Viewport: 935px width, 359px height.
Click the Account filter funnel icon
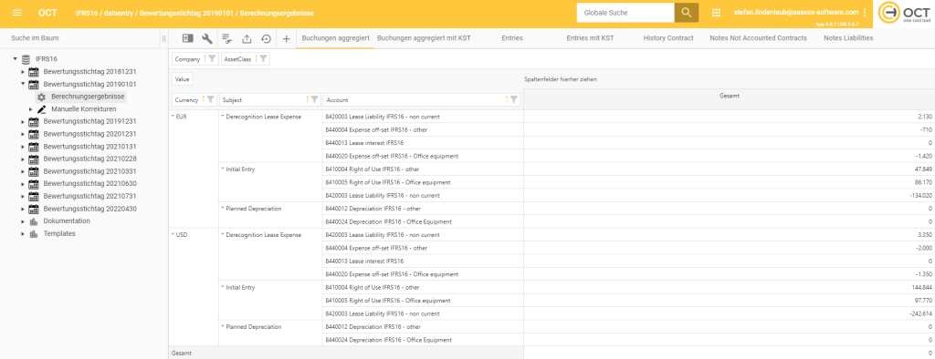[x=514, y=100]
